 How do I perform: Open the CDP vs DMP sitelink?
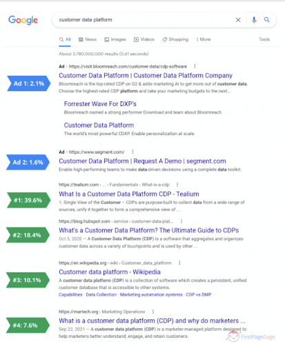199,294
